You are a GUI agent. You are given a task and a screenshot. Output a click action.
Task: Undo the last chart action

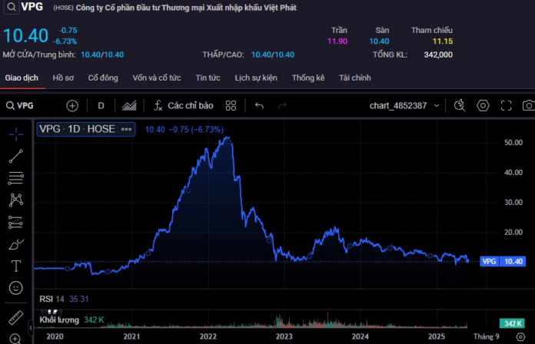(259, 106)
